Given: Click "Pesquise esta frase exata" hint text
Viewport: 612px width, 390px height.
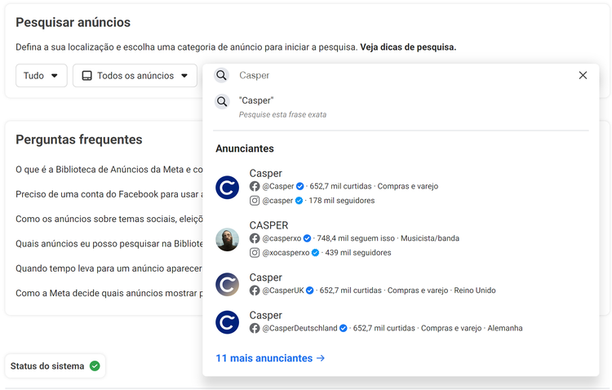Looking at the screenshot, I should click(x=282, y=115).
